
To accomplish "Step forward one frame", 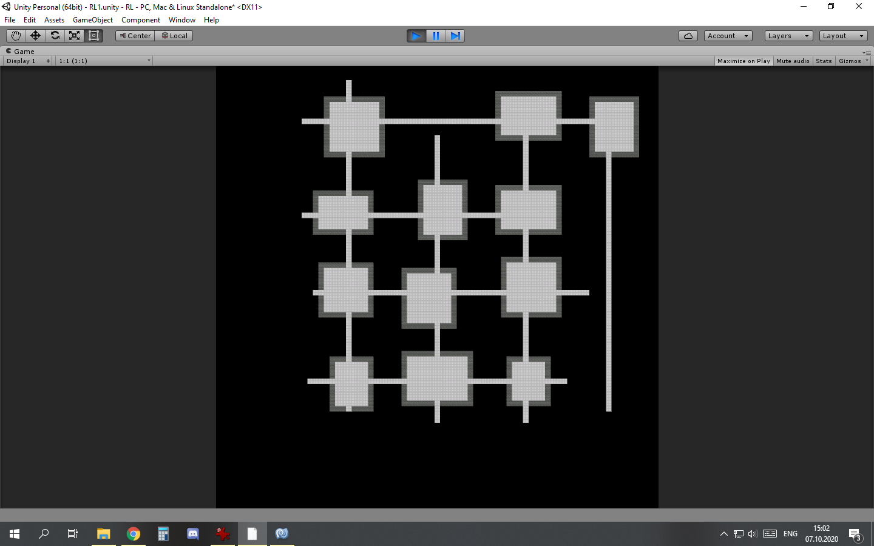I will [455, 36].
